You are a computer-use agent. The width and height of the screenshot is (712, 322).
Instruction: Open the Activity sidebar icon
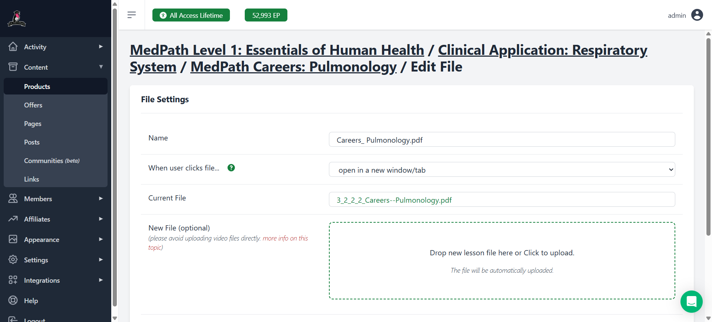(x=13, y=47)
